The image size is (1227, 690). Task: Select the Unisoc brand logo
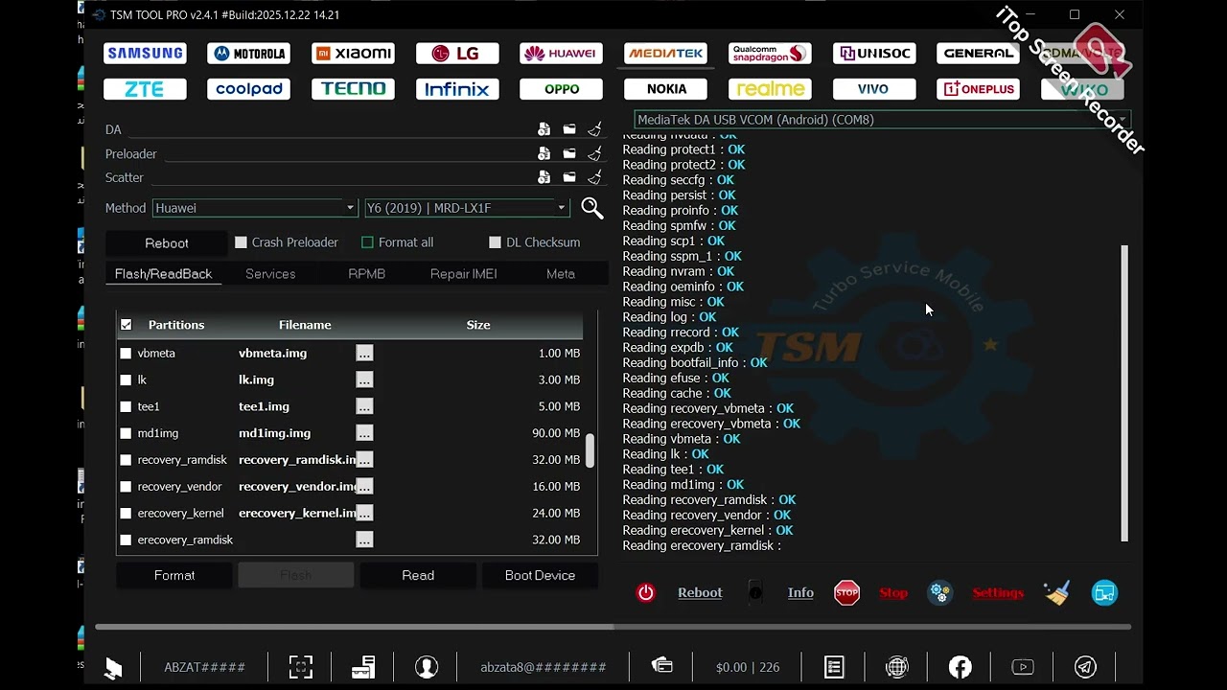[x=874, y=54]
